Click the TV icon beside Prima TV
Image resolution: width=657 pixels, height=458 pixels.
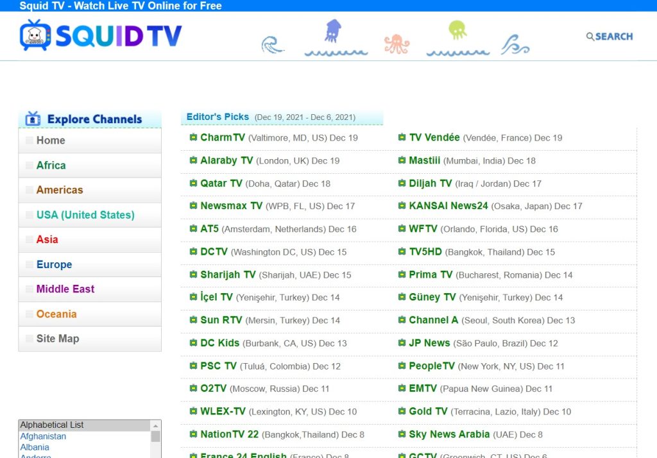click(402, 275)
